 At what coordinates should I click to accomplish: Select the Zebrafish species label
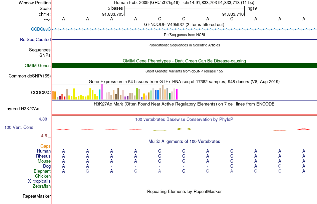pos(42,186)
